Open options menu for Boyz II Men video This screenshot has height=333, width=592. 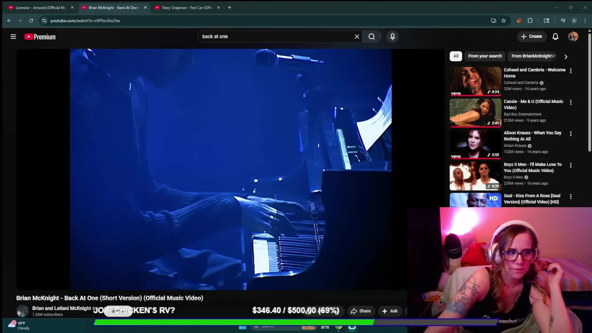pos(571,165)
